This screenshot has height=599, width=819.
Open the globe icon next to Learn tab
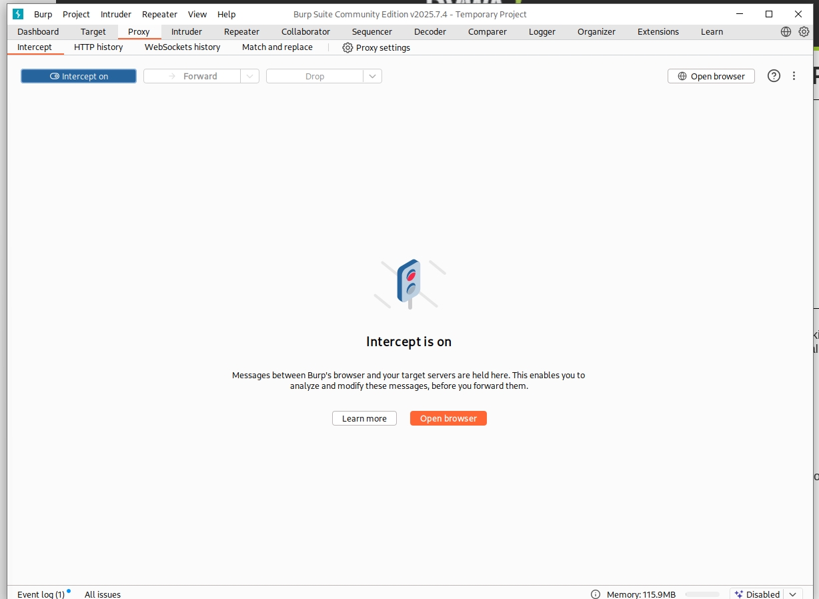pyautogui.click(x=786, y=31)
